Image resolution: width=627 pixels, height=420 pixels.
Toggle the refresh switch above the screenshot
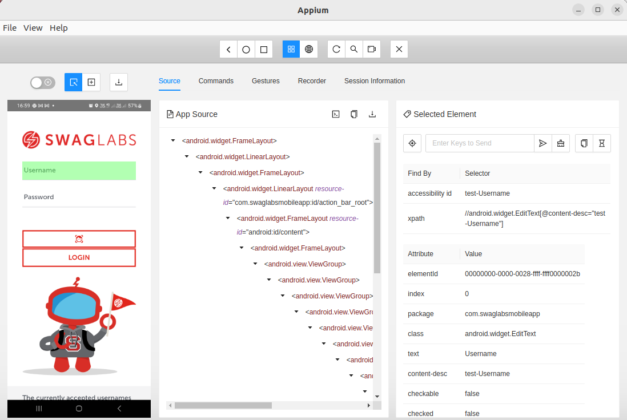42,83
